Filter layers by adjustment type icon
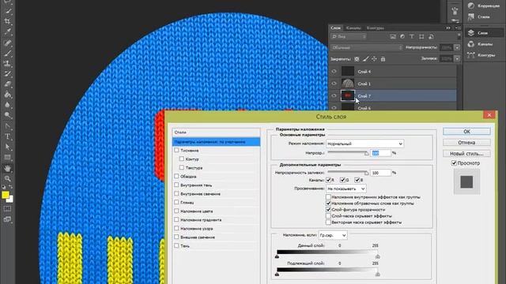The width and height of the screenshot is (506, 284). pos(402,37)
